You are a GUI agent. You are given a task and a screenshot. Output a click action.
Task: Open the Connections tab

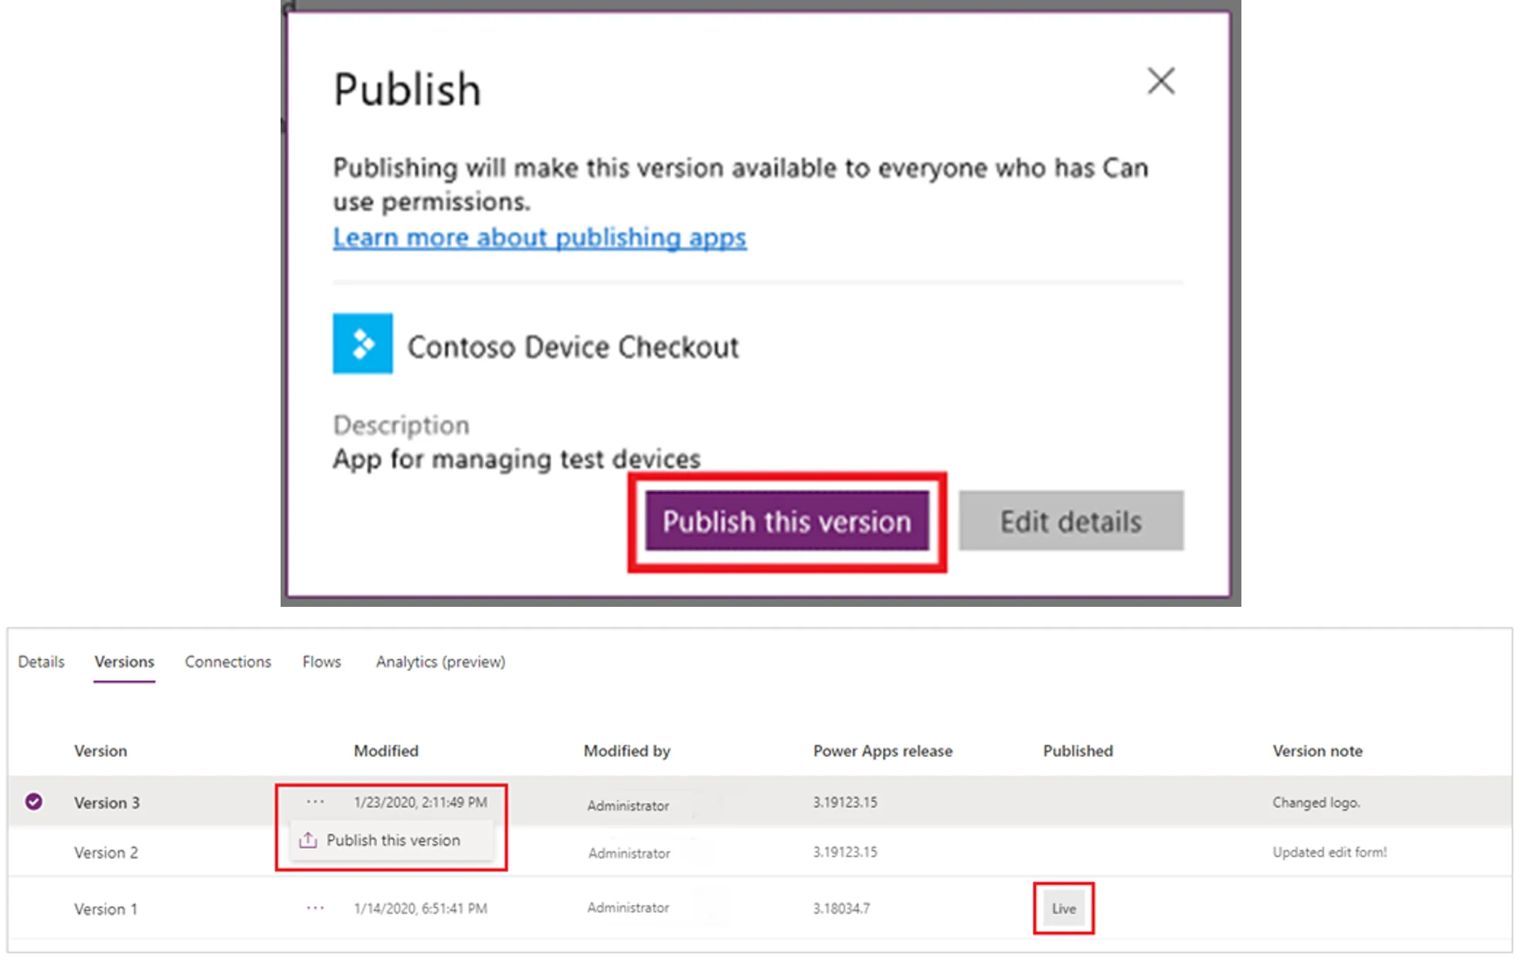(x=228, y=661)
